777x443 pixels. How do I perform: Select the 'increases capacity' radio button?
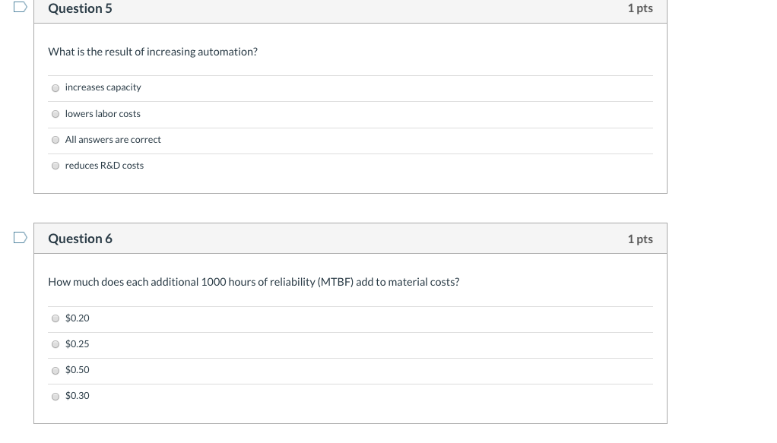pyautogui.click(x=55, y=88)
